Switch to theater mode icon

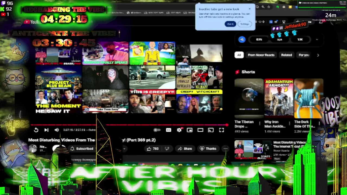tap(200, 130)
